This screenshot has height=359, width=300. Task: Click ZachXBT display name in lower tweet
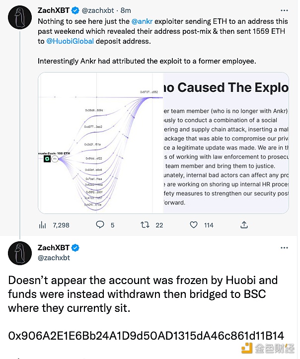click(x=54, y=247)
